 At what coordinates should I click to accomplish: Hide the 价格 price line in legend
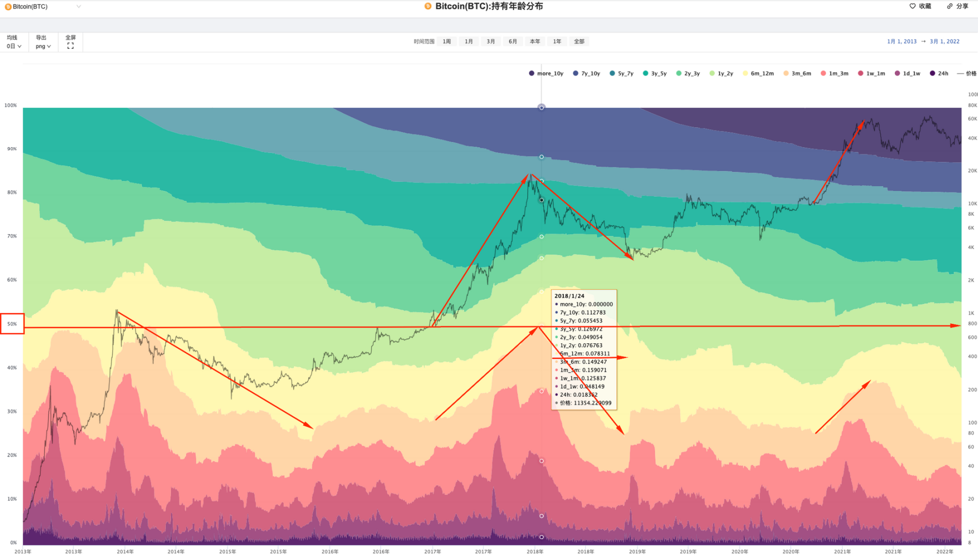967,73
